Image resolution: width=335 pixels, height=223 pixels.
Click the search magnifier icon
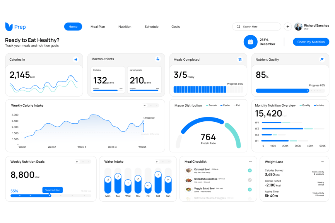coord(238,27)
